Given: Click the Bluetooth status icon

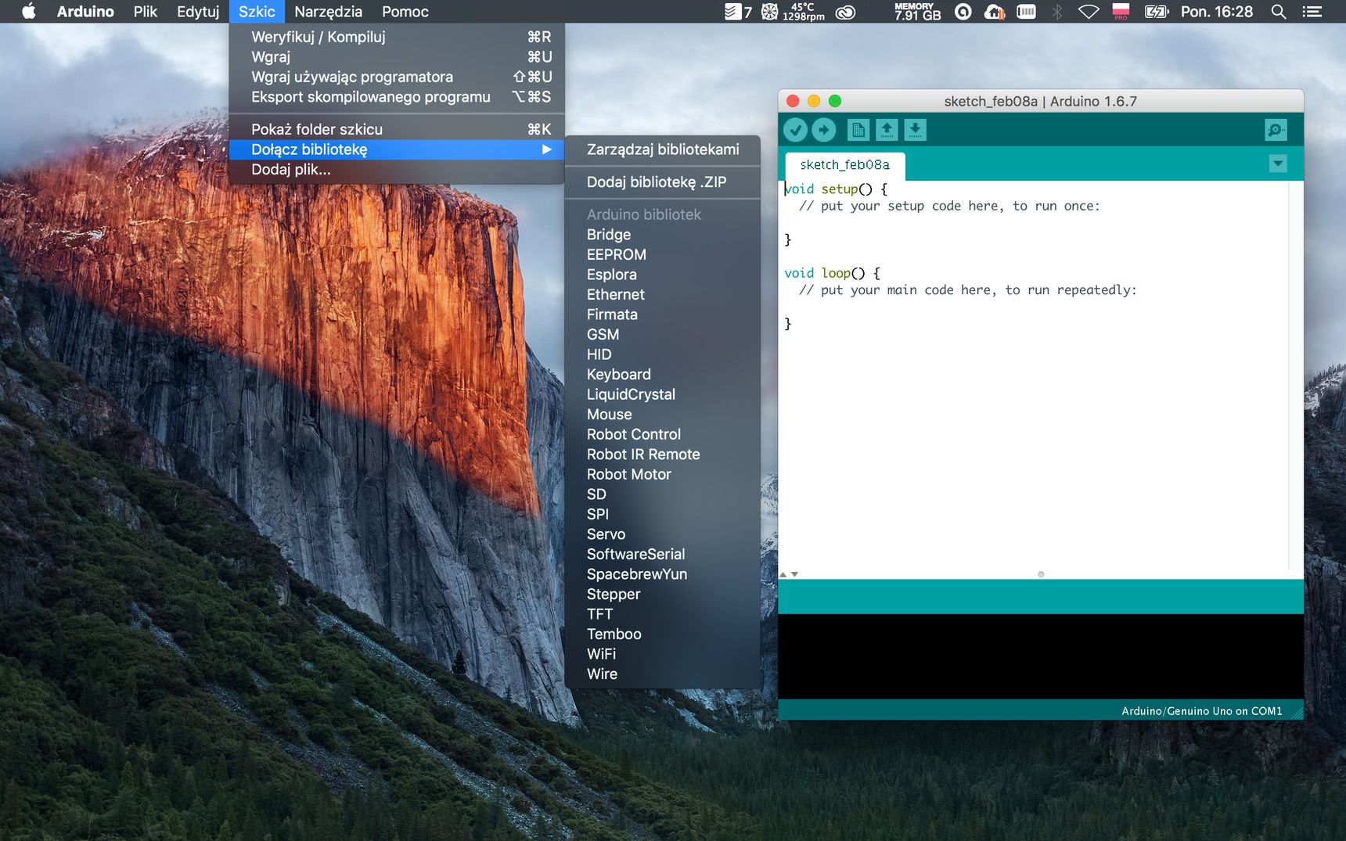Looking at the screenshot, I should click(x=1057, y=12).
